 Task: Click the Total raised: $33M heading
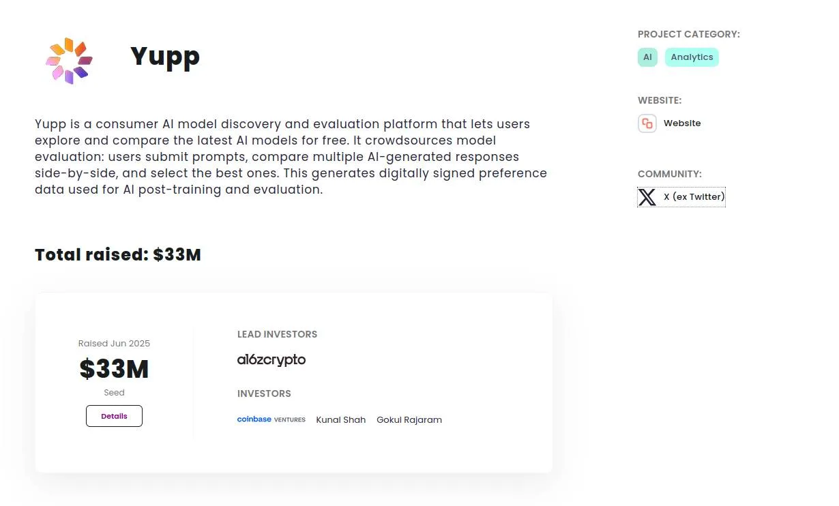(x=118, y=255)
